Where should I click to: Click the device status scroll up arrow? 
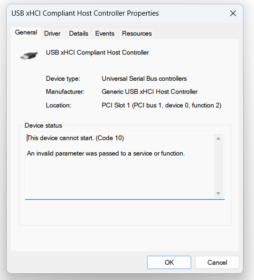click(x=218, y=139)
